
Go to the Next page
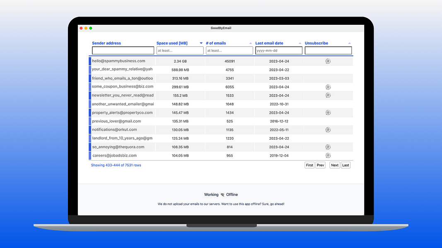coord(335,165)
